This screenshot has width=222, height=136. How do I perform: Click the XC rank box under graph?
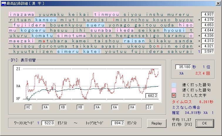(28, 107)
